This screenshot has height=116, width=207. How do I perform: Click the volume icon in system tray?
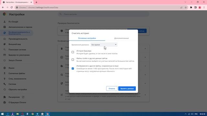coord(192,114)
